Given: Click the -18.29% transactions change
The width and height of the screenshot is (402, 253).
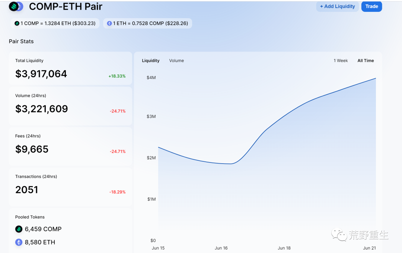Looking at the screenshot, I should pyautogui.click(x=117, y=192).
